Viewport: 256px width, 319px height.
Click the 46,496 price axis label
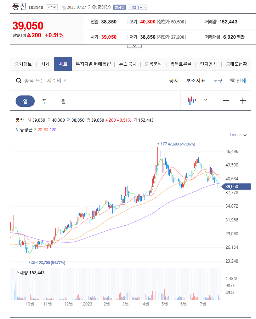[232, 152]
